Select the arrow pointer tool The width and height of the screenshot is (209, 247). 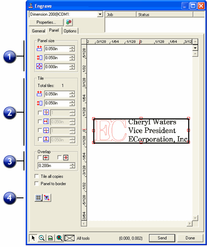pyautogui.click(x=33, y=238)
